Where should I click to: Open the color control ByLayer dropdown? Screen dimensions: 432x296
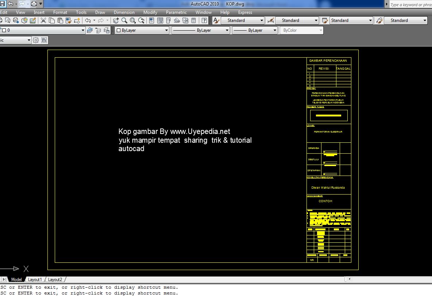pos(142,30)
